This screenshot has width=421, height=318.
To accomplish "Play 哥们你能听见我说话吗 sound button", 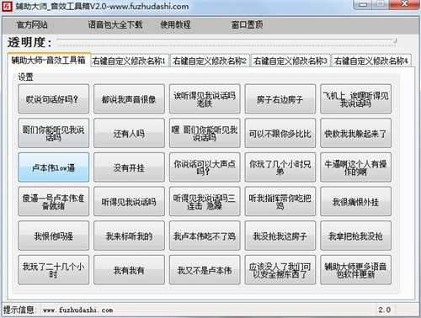I will point(53,133).
